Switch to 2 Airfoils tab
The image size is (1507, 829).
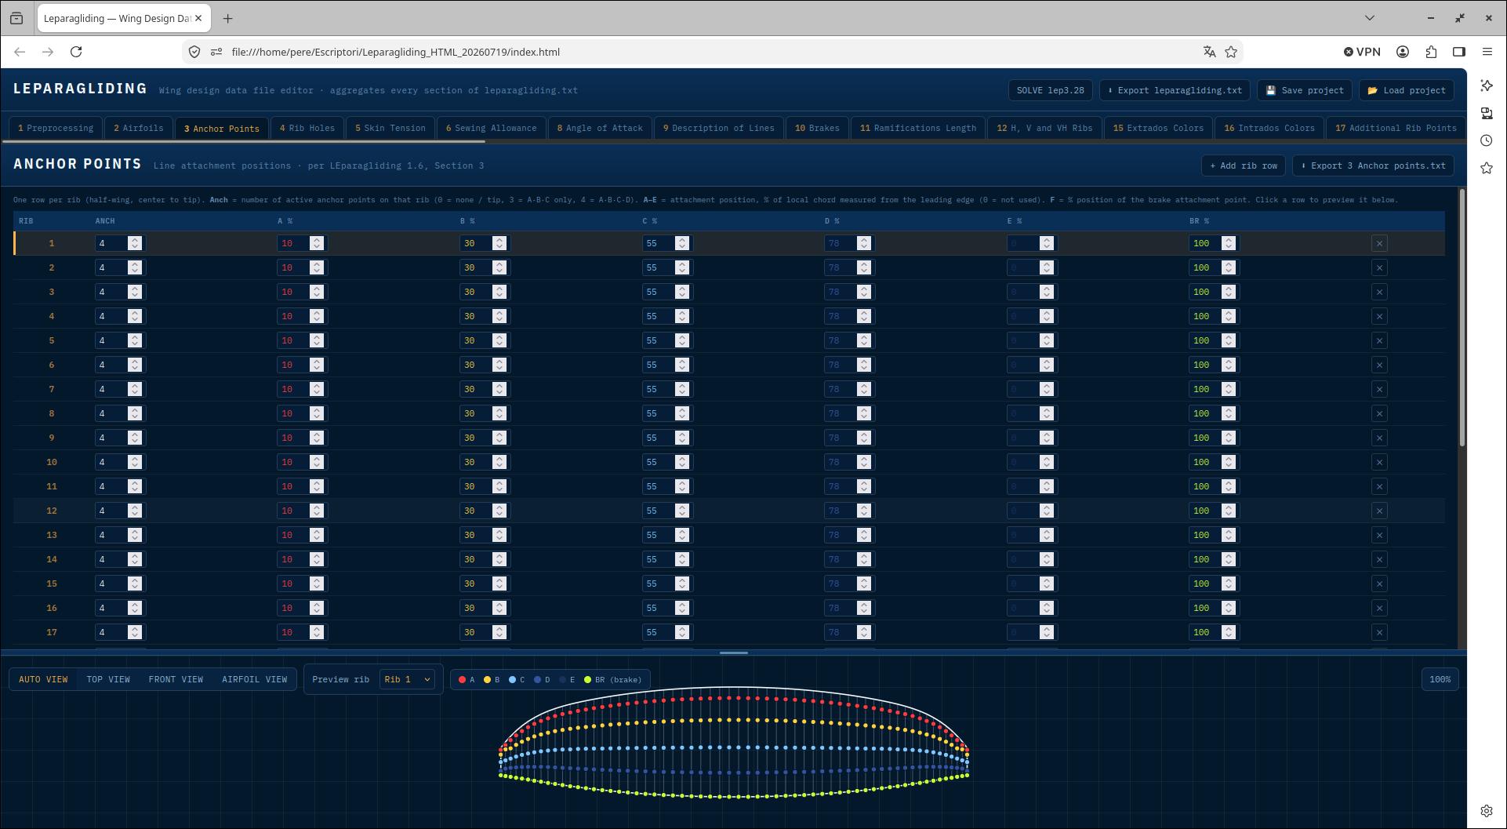pyautogui.click(x=139, y=128)
